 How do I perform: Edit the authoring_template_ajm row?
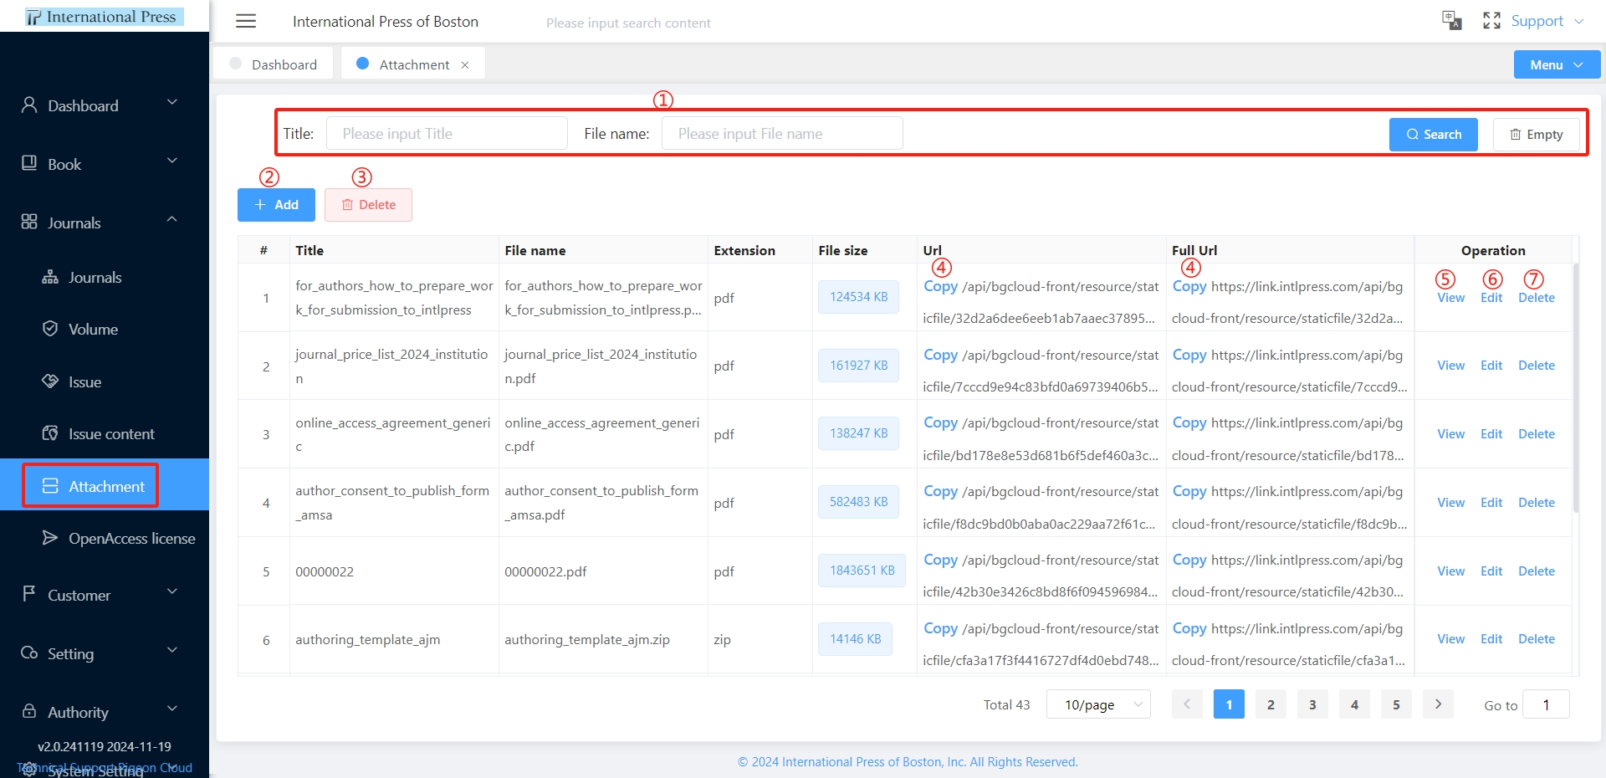coord(1491,638)
